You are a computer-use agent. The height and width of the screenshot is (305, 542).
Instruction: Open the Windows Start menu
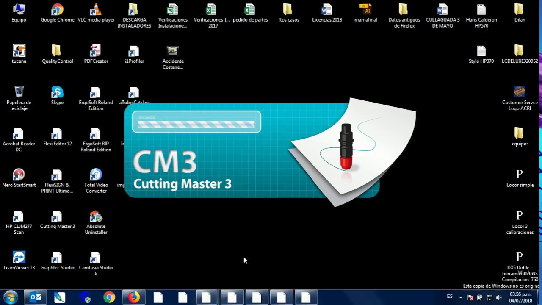click(x=11, y=297)
